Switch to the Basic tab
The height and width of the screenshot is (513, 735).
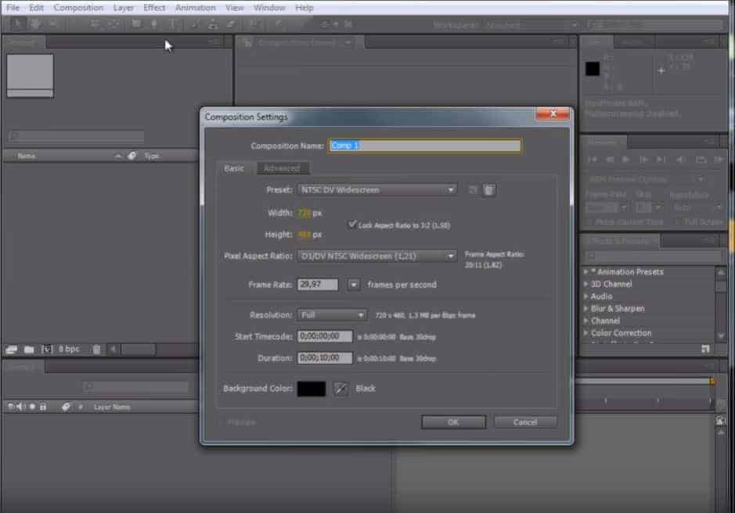[234, 168]
